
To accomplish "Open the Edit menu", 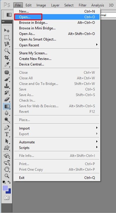I will coord(28,5).
